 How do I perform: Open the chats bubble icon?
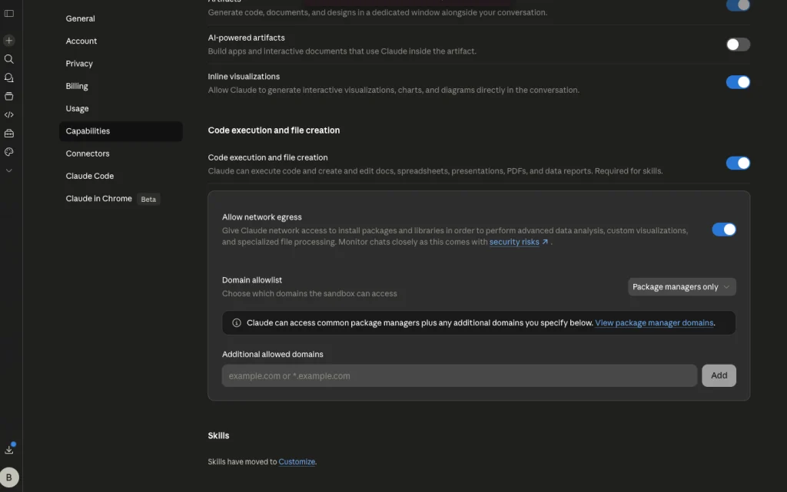click(9, 78)
